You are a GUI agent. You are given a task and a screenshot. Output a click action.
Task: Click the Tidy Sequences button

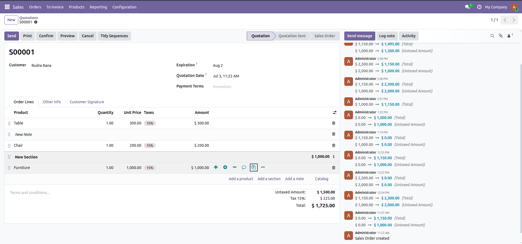point(114,36)
